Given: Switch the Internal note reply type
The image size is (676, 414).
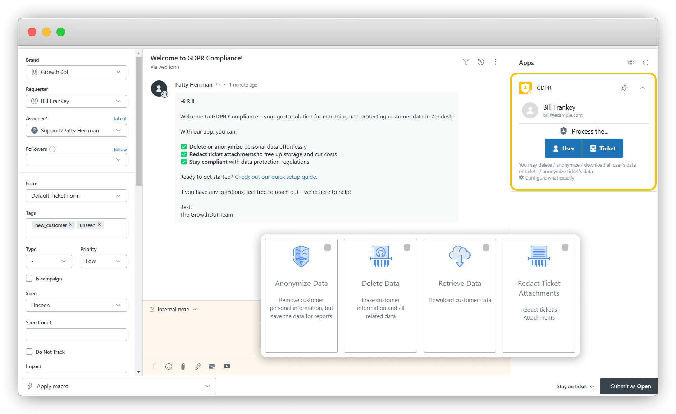Looking at the screenshot, I should pyautogui.click(x=173, y=309).
